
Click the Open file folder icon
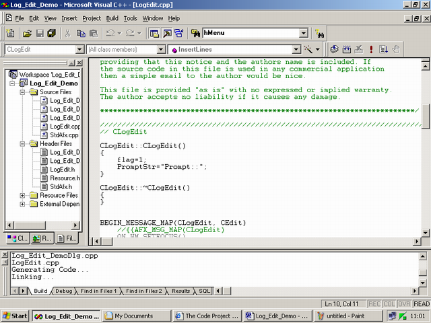pos(27,34)
